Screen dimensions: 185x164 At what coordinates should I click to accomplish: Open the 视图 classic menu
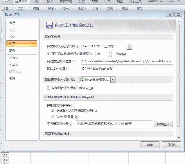tap(52, 8)
